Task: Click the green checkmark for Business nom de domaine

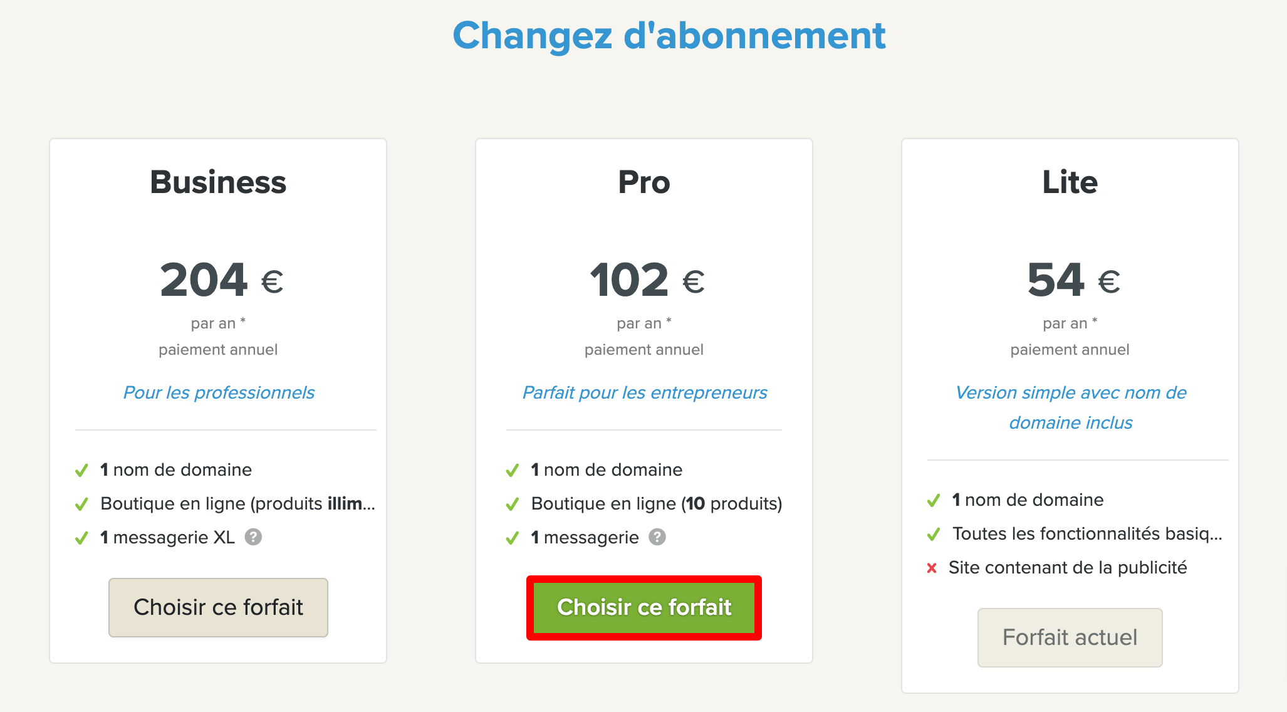Action: (81, 470)
